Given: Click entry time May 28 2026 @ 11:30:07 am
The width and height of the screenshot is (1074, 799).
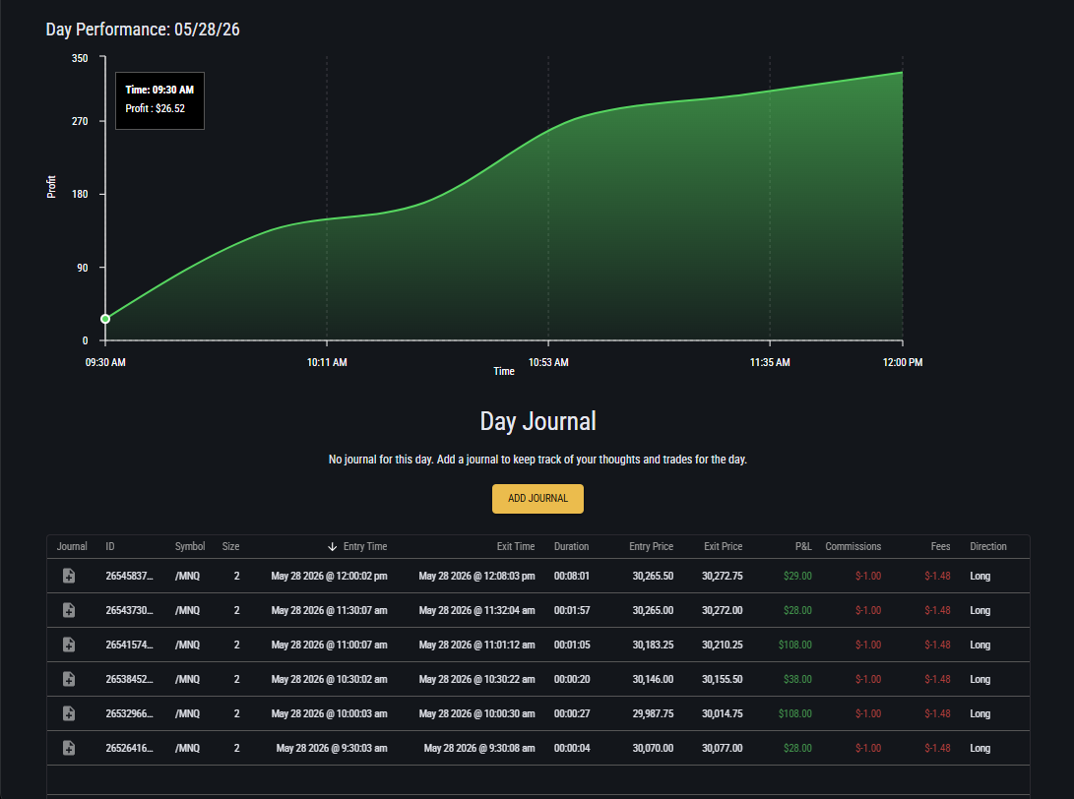Looking at the screenshot, I should [330, 610].
